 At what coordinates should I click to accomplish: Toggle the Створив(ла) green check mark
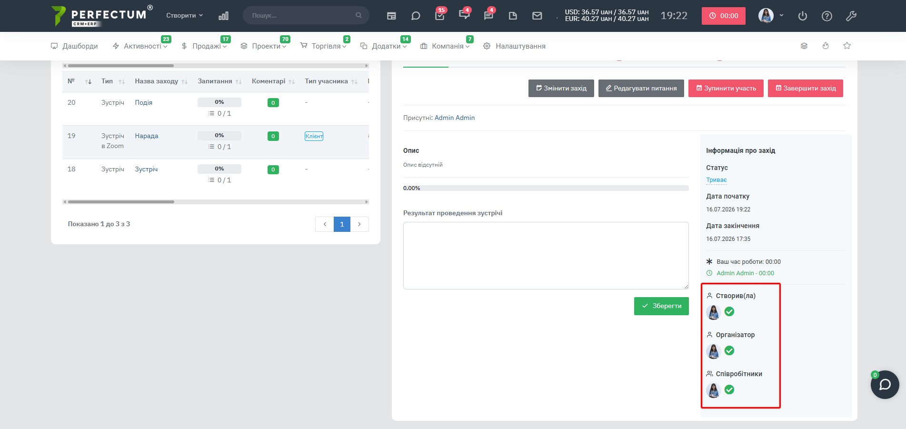[729, 311]
